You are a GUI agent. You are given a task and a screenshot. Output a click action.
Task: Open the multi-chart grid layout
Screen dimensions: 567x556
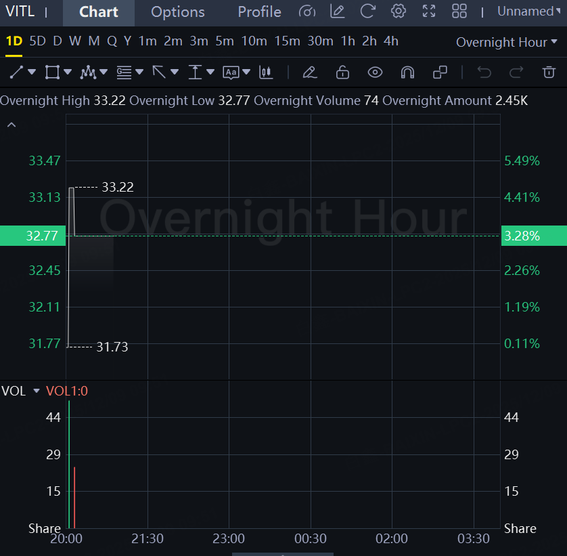tap(459, 12)
